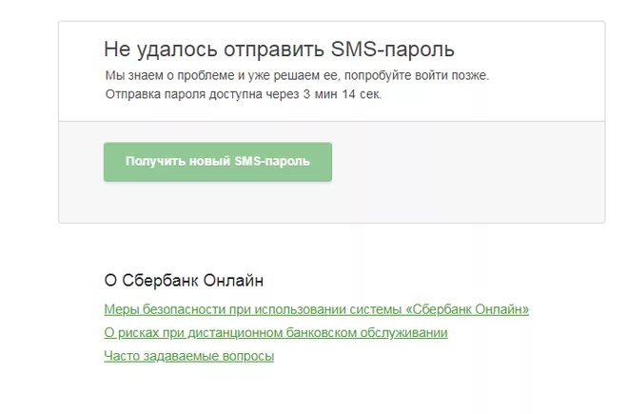Click the heading Не удалось отправить SMS-пароль

click(279, 49)
